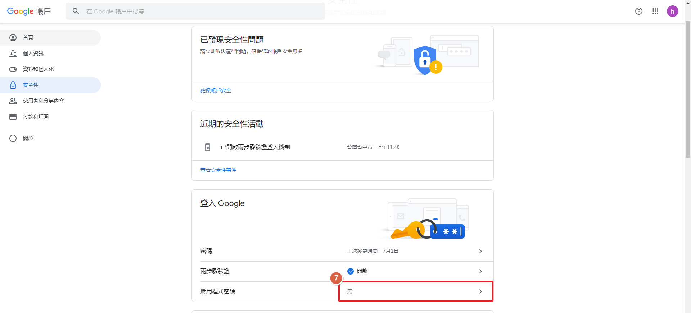Click the page vertical scrollbar
This screenshot has height=313, width=691.
point(688,90)
